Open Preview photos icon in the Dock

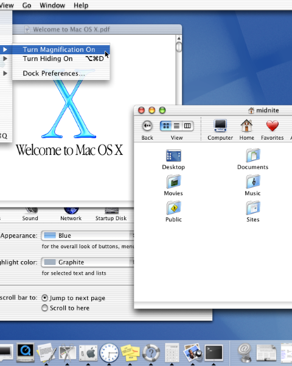[x=193, y=353]
